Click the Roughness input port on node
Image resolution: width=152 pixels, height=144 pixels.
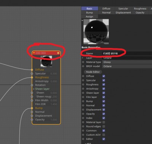pos(32,77)
